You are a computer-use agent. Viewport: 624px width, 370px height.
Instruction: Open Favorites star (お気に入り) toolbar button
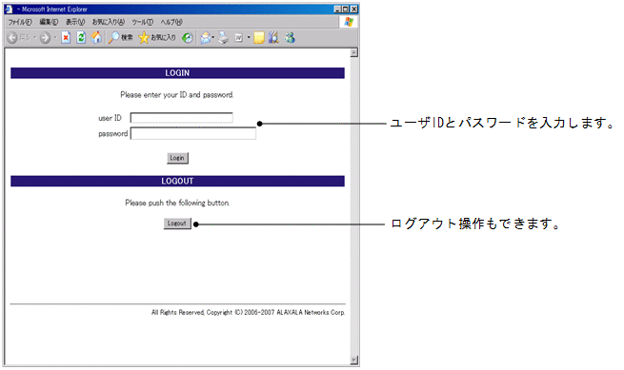[x=157, y=38]
